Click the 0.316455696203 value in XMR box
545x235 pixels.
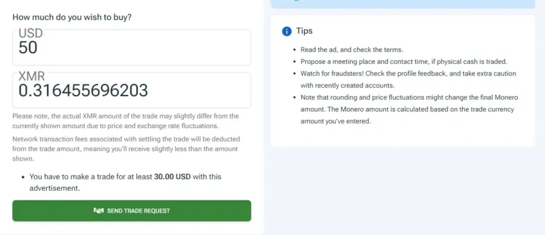click(x=83, y=90)
